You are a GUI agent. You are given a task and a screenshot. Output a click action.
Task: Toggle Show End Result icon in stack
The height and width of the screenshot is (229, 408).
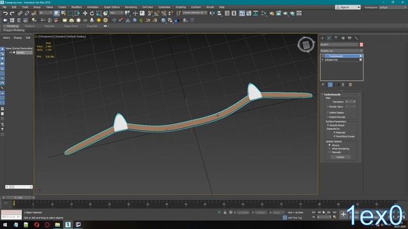click(x=330, y=85)
